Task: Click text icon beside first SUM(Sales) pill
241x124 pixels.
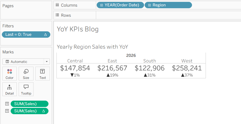Action: (x=7, y=104)
